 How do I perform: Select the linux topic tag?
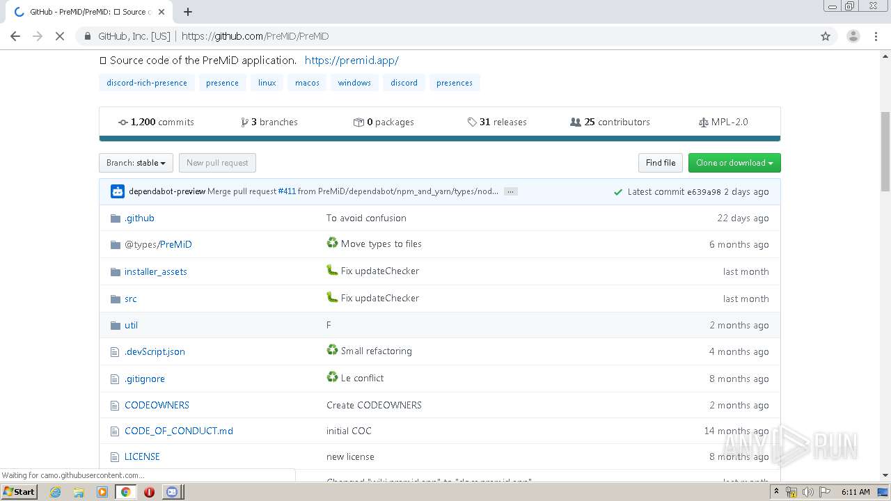pos(267,83)
